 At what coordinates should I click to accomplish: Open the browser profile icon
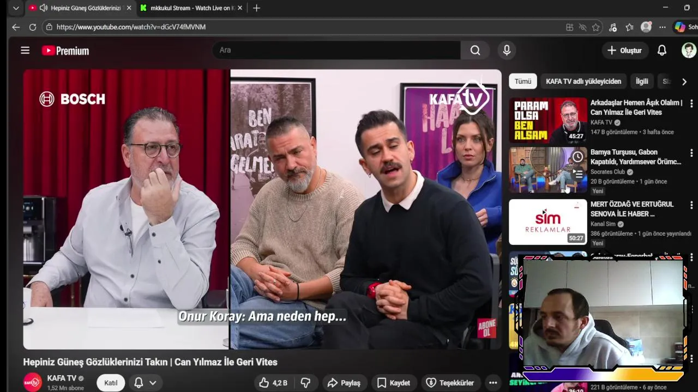tap(646, 27)
